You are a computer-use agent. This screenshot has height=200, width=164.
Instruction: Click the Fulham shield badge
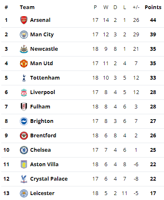tap(24, 107)
